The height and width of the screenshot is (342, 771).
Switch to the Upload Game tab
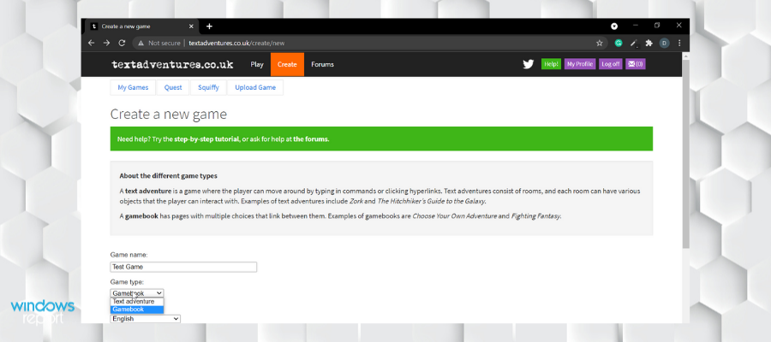(x=255, y=88)
